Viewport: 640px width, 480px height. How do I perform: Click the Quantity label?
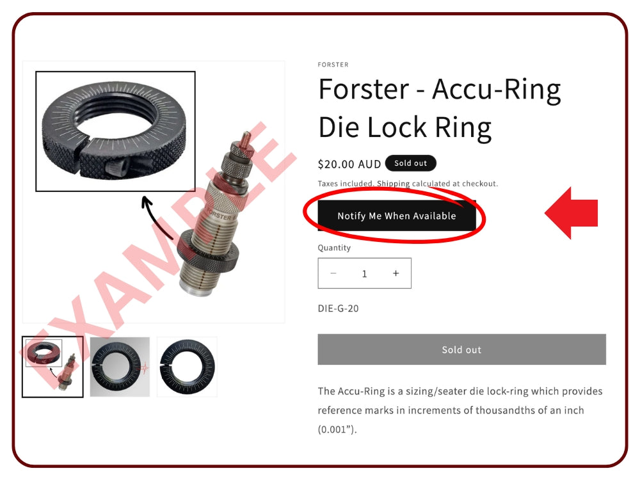(x=334, y=248)
